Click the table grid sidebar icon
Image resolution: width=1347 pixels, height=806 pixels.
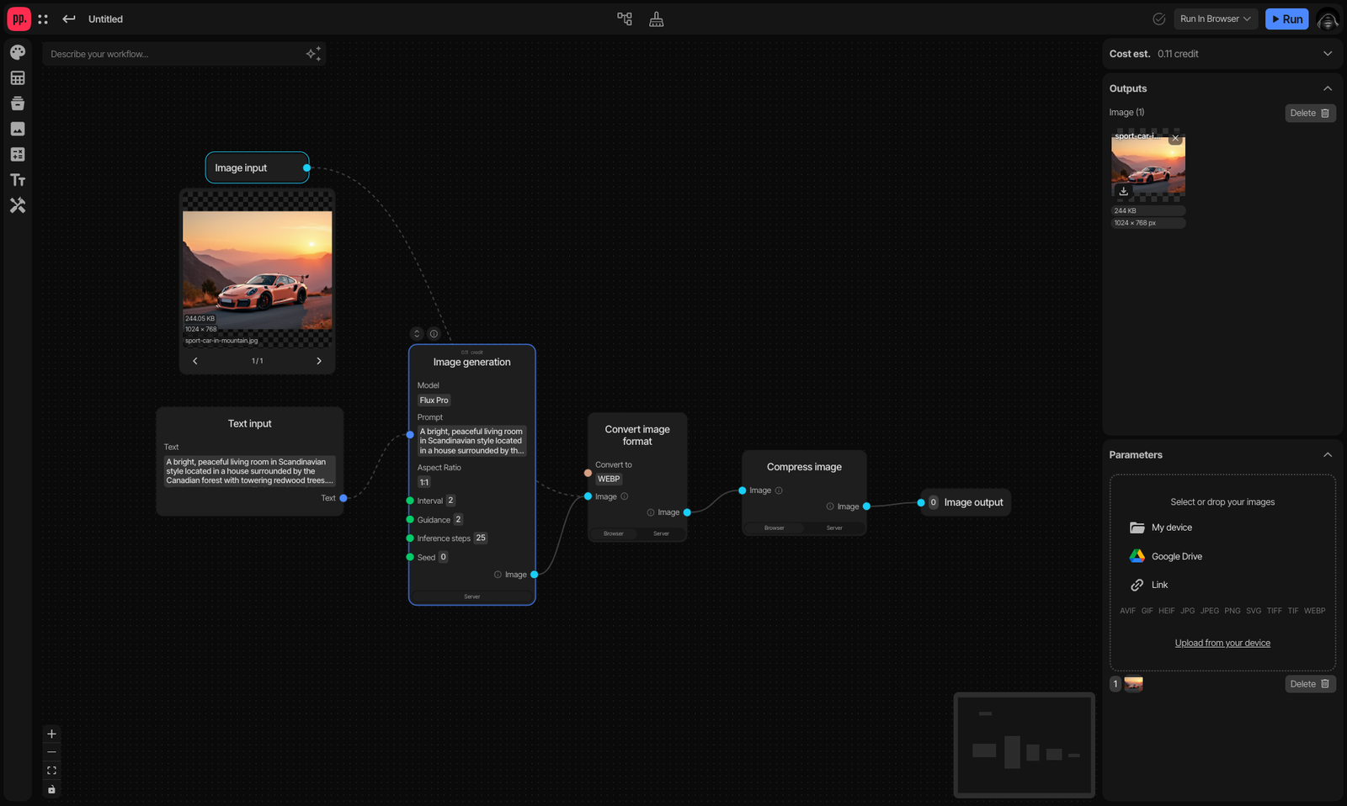tap(18, 78)
